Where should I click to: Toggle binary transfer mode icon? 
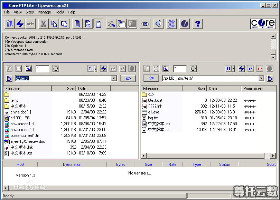pos(88,24)
